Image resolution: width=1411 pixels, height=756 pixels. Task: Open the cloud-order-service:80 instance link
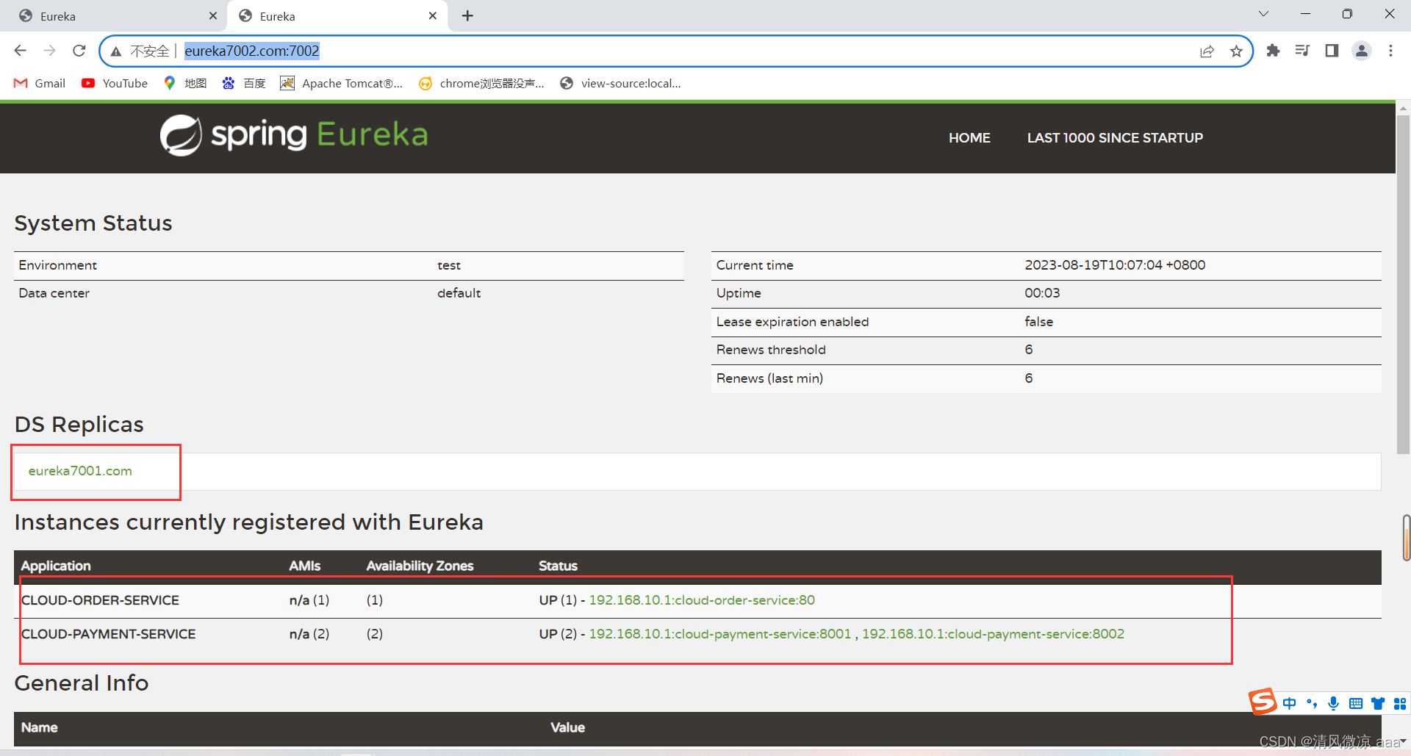(x=702, y=600)
